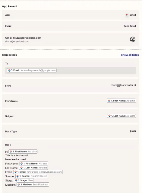Click icon on Subject's Last Name pill
Screen dimensions: 142x193
(x=109, y=116)
